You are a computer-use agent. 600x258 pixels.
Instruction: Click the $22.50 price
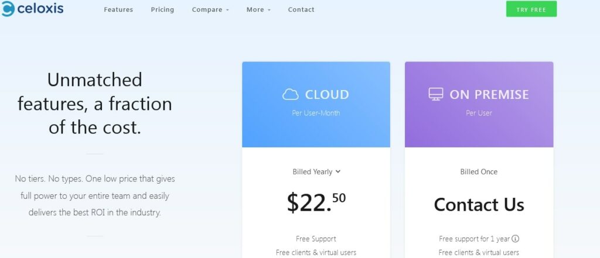[316, 202]
